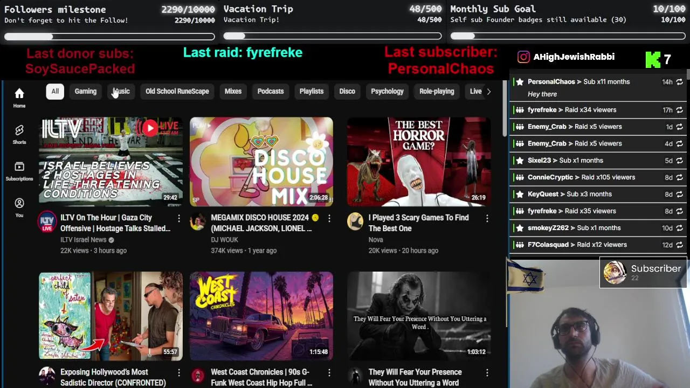Click fyrefreke Raid x35 viewers row
The image size is (690, 388).
(x=597, y=211)
